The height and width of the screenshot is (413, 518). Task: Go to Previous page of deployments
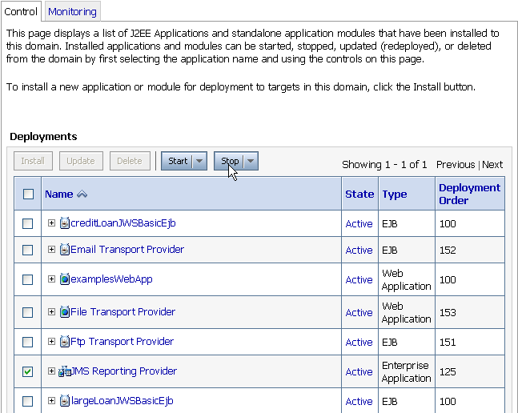point(456,164)
